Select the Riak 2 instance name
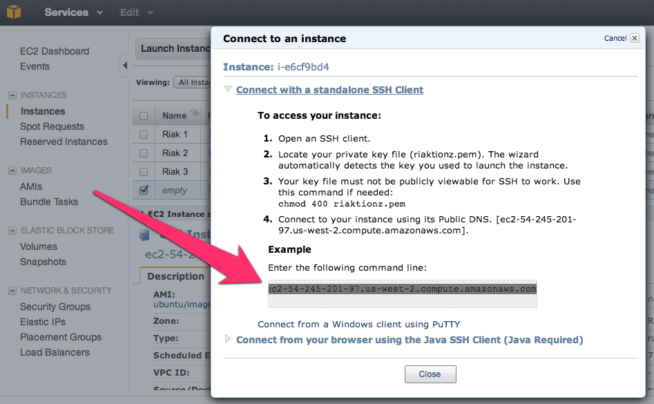 click(175, 153)
